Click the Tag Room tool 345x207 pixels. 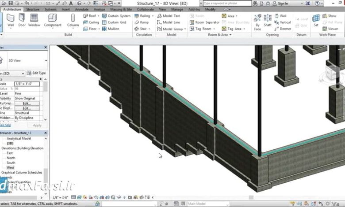click(x=200, y=29)
